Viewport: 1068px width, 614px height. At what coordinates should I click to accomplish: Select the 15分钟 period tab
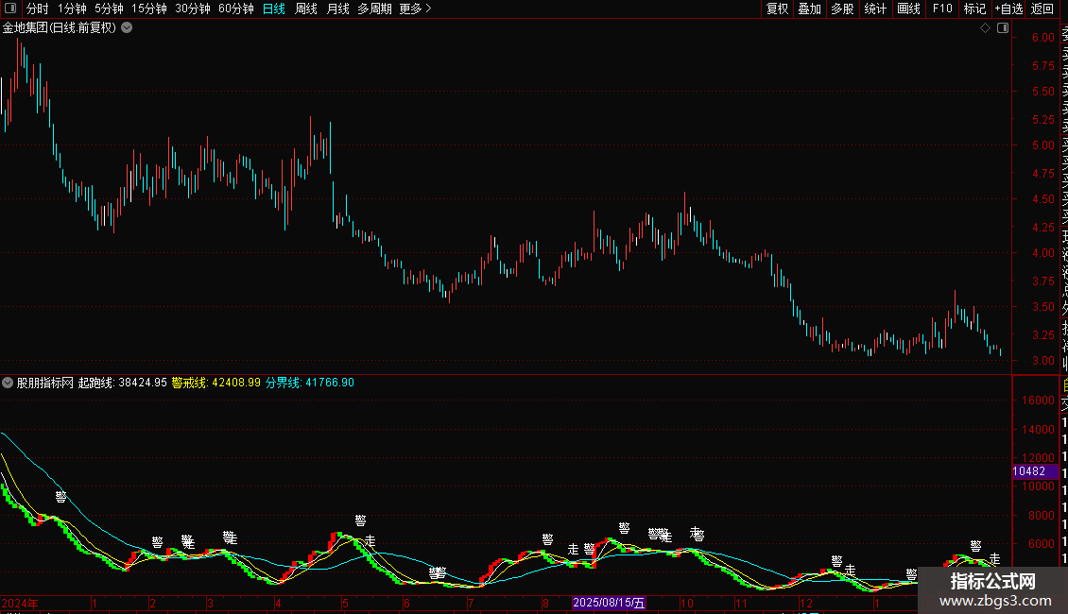coord(149,9)
